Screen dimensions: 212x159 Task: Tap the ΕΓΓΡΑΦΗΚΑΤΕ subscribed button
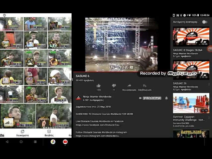pyautogui.click(x=152, y=98)
